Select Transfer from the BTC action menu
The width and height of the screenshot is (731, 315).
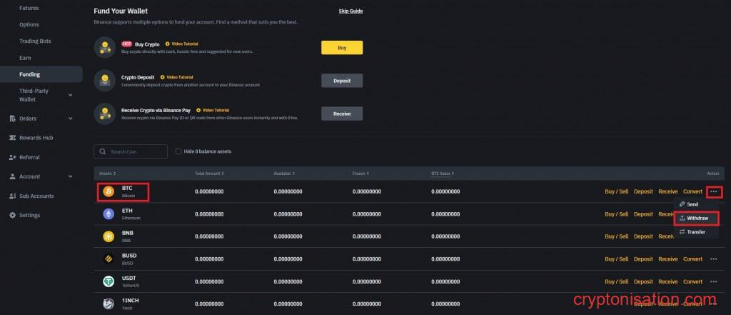coord(697,232)
